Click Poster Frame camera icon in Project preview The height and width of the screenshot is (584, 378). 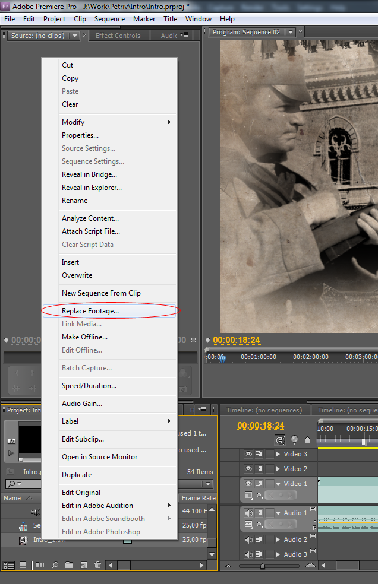click(x=11, y=441)
